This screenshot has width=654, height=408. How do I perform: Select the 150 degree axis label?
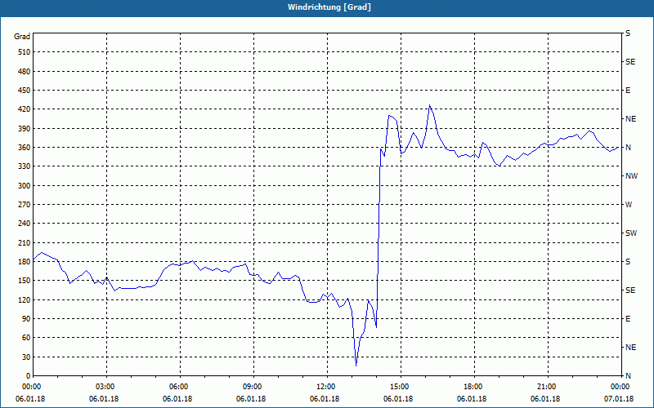click(25, 281)
